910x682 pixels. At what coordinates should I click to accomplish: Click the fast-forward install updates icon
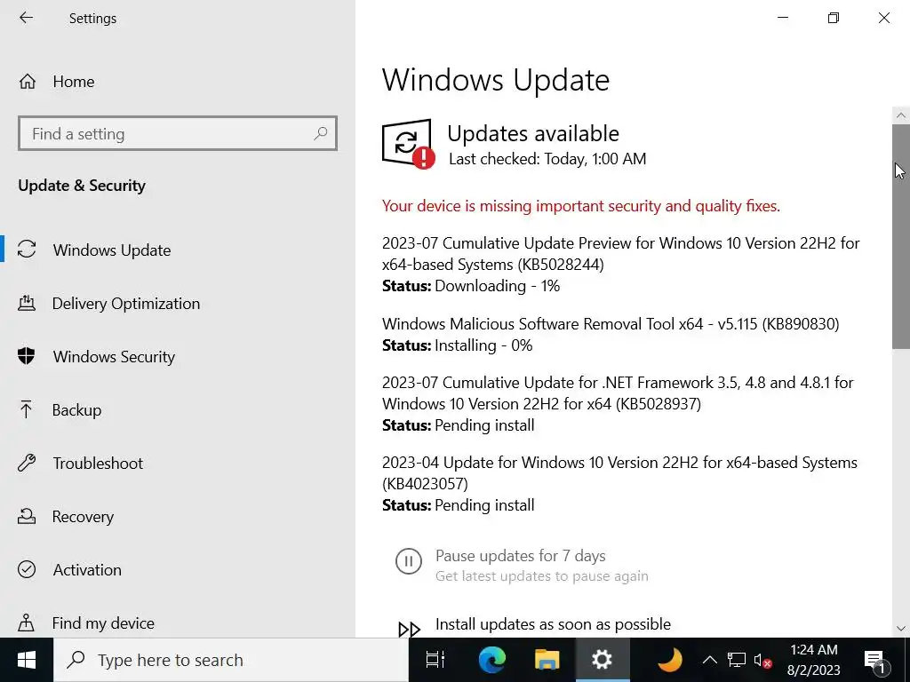(x=409, y=630)
